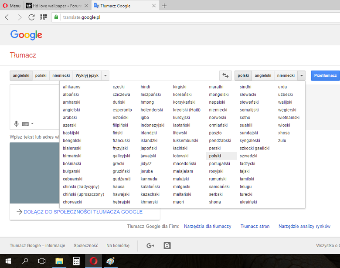Collapse the target language dropdown arrow

(x=301, y=75)
